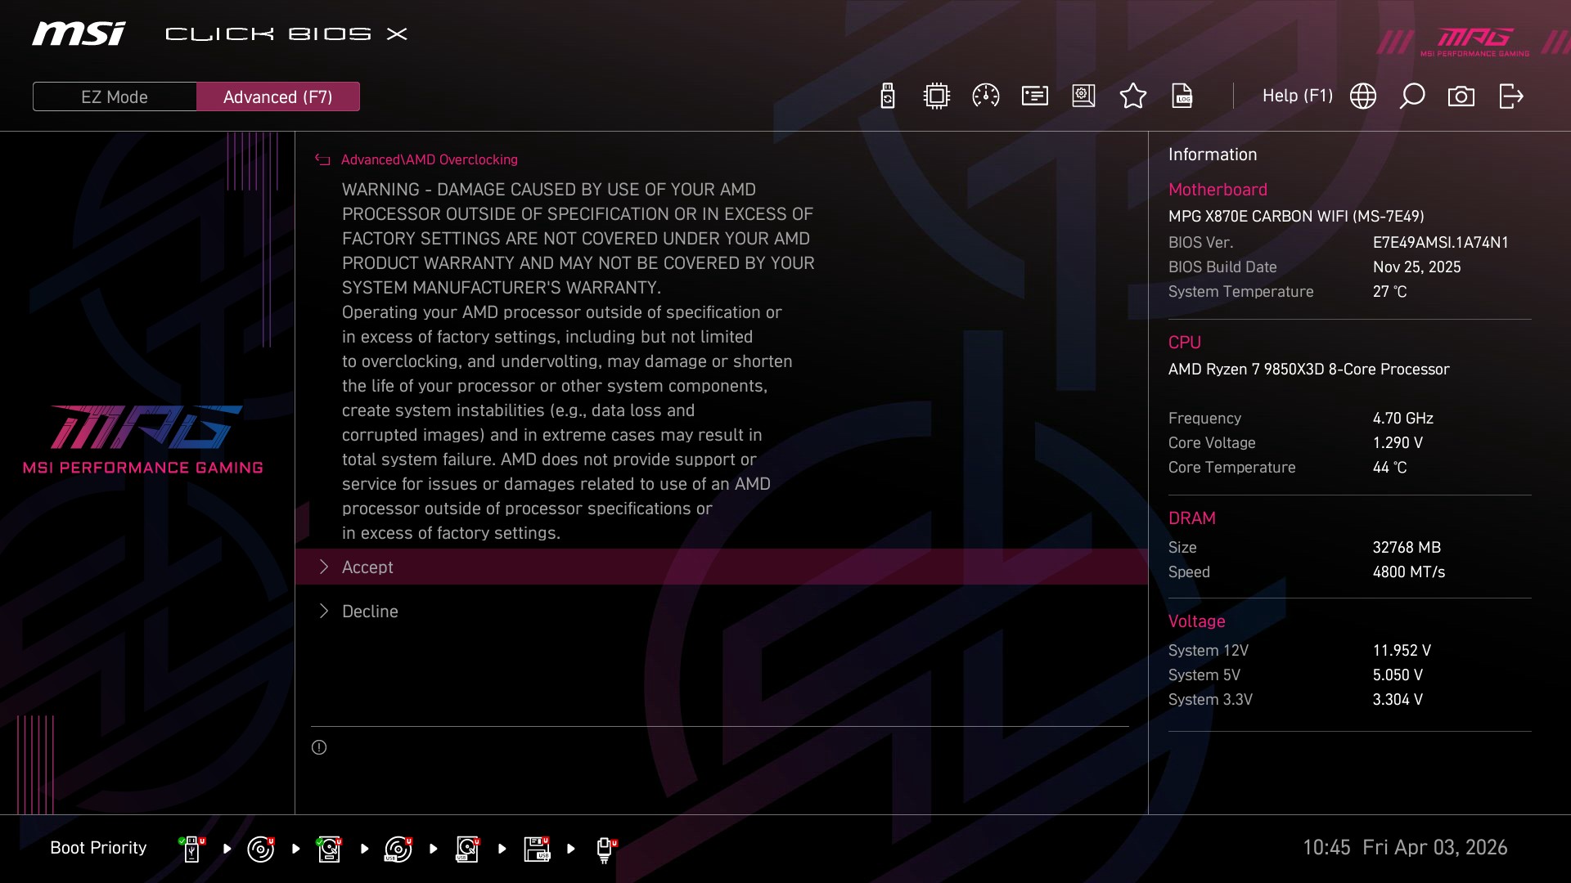This screenshot has width=1571, height=883.
Task: Click the log file icon
Action: (x=1182, y=96)
